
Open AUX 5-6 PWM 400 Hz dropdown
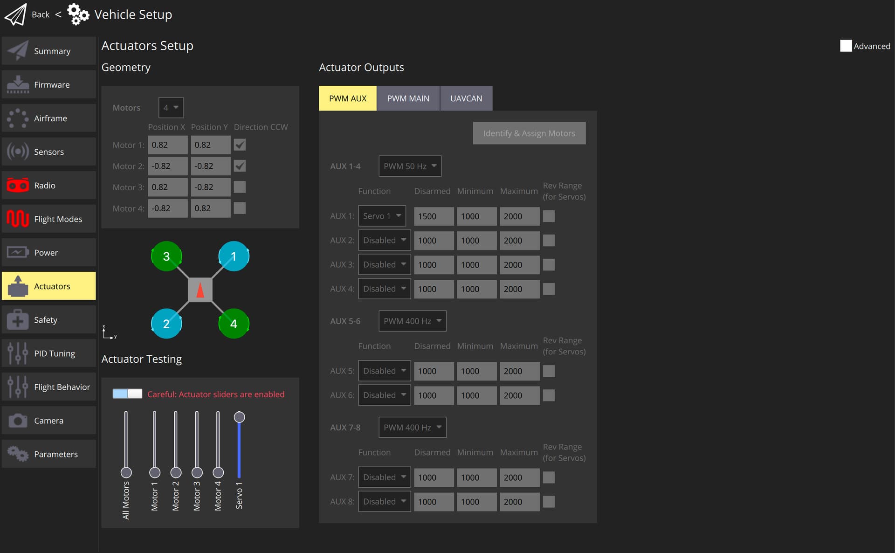pyautogui.click(x=412, y=321)
